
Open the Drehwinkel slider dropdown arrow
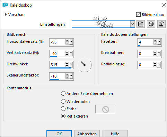point(71,64)
